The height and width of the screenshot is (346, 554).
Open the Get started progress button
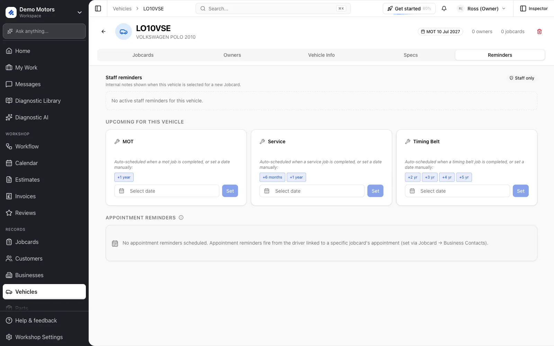(x=409, y=9)
